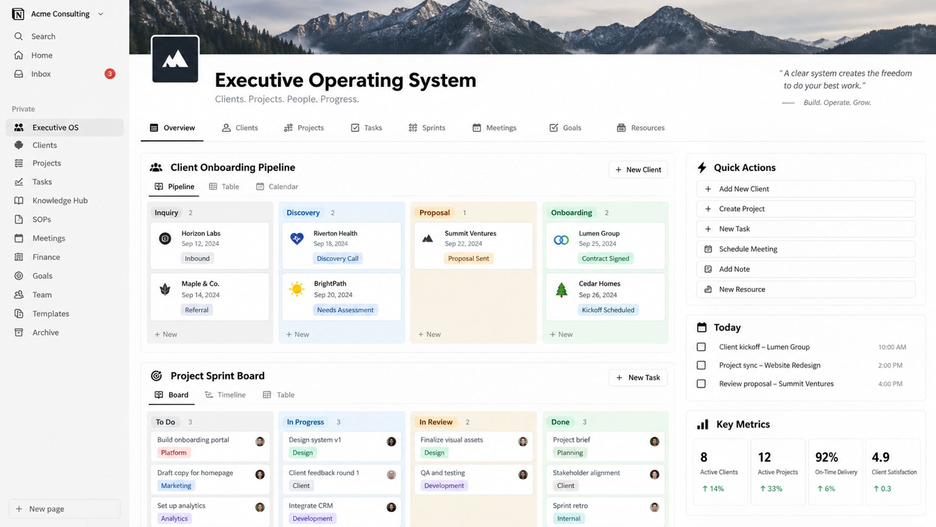Click the Quick Actions lightning bolt icon
936x527 pixels.
(x=702, y=168)
